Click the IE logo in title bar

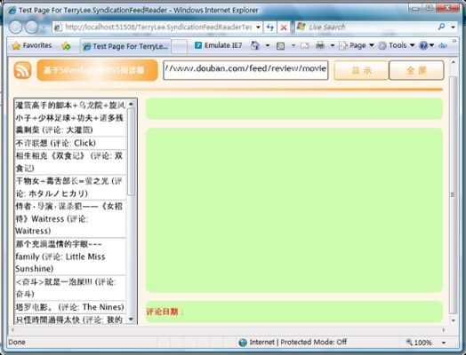click(12, 10)
